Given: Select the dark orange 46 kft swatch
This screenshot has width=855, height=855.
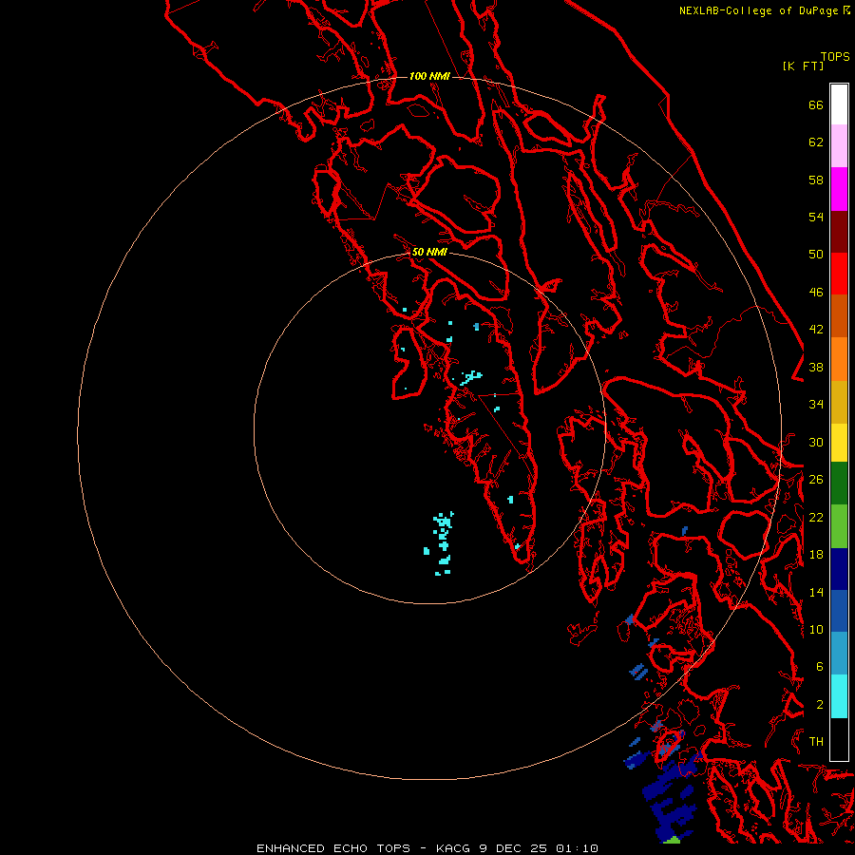Looking at the screenshot, I should click(839, 316).
